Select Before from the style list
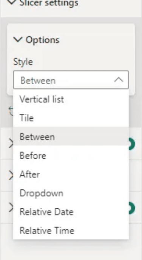Viewport: 142px width, 260px height. [71, 156]
